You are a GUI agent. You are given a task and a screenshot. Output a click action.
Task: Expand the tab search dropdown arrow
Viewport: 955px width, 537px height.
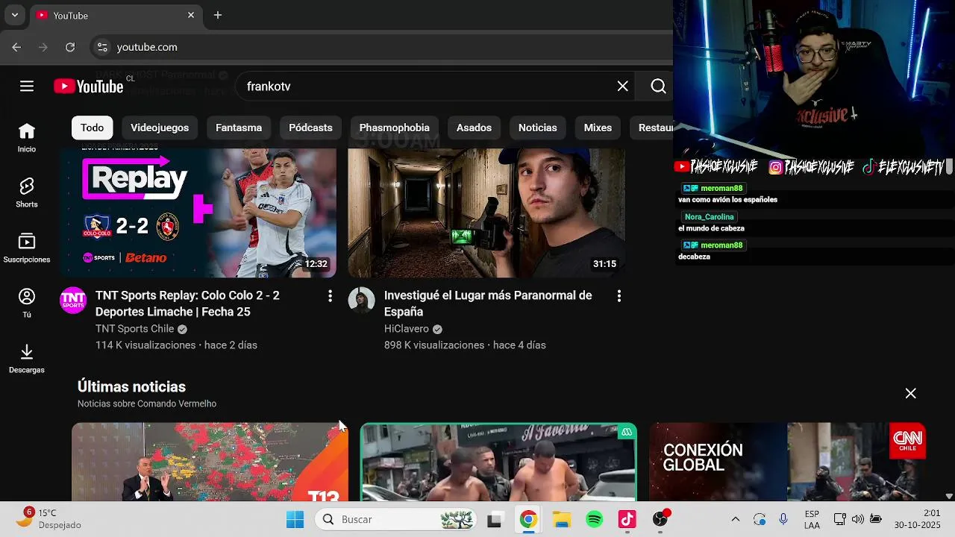pyautogui.click(x=14, y=15)
